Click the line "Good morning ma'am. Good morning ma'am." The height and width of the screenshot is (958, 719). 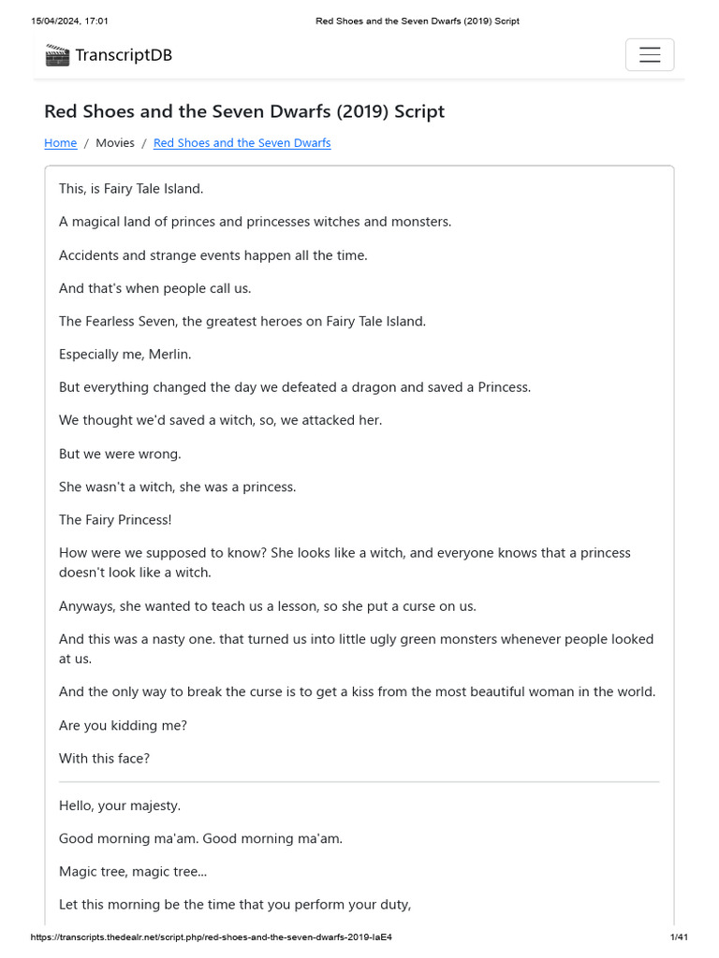[200, 838]
